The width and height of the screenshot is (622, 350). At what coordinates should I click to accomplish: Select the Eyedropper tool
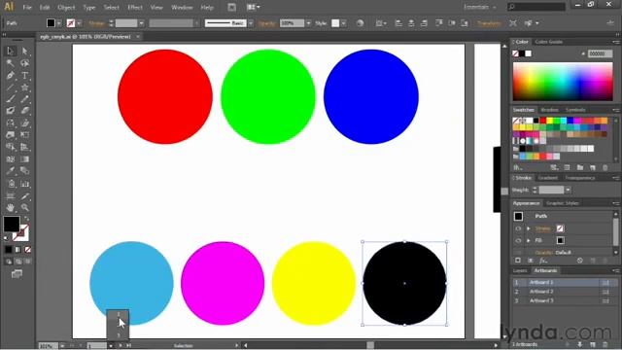(x=10, y=171)
